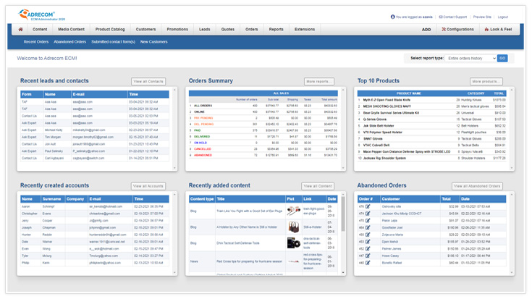The height and width of the screenshot is (299, 532).
Task: Click the GO button for reports
Action: pos(502,59)
